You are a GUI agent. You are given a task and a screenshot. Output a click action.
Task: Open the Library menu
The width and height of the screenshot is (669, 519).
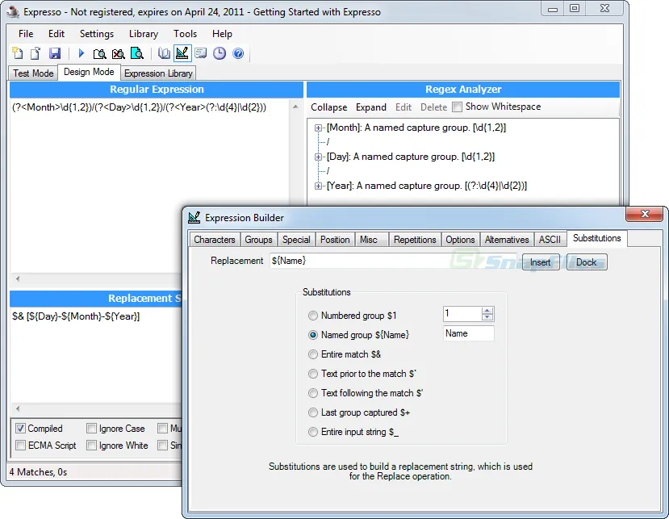click(144, 34)
